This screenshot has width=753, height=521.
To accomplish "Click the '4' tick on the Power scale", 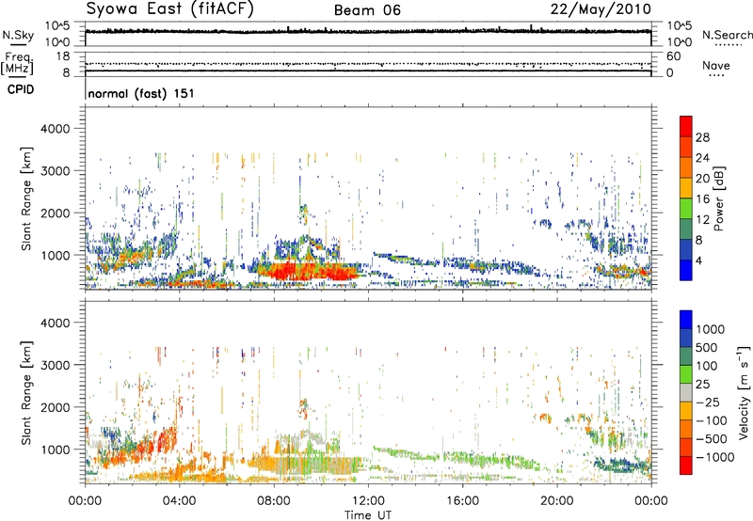I will (698, 261).
